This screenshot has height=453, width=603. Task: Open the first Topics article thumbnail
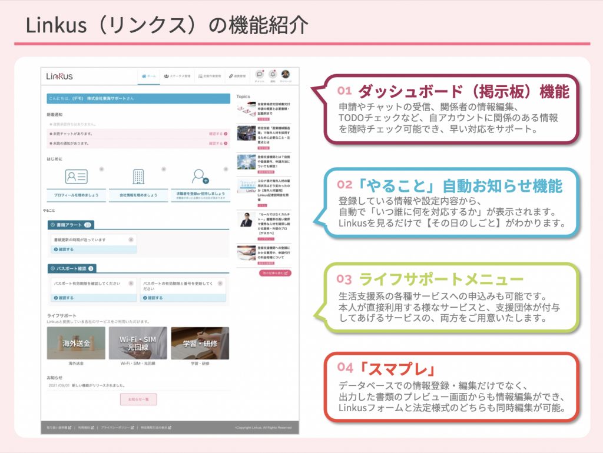[246, 109]
